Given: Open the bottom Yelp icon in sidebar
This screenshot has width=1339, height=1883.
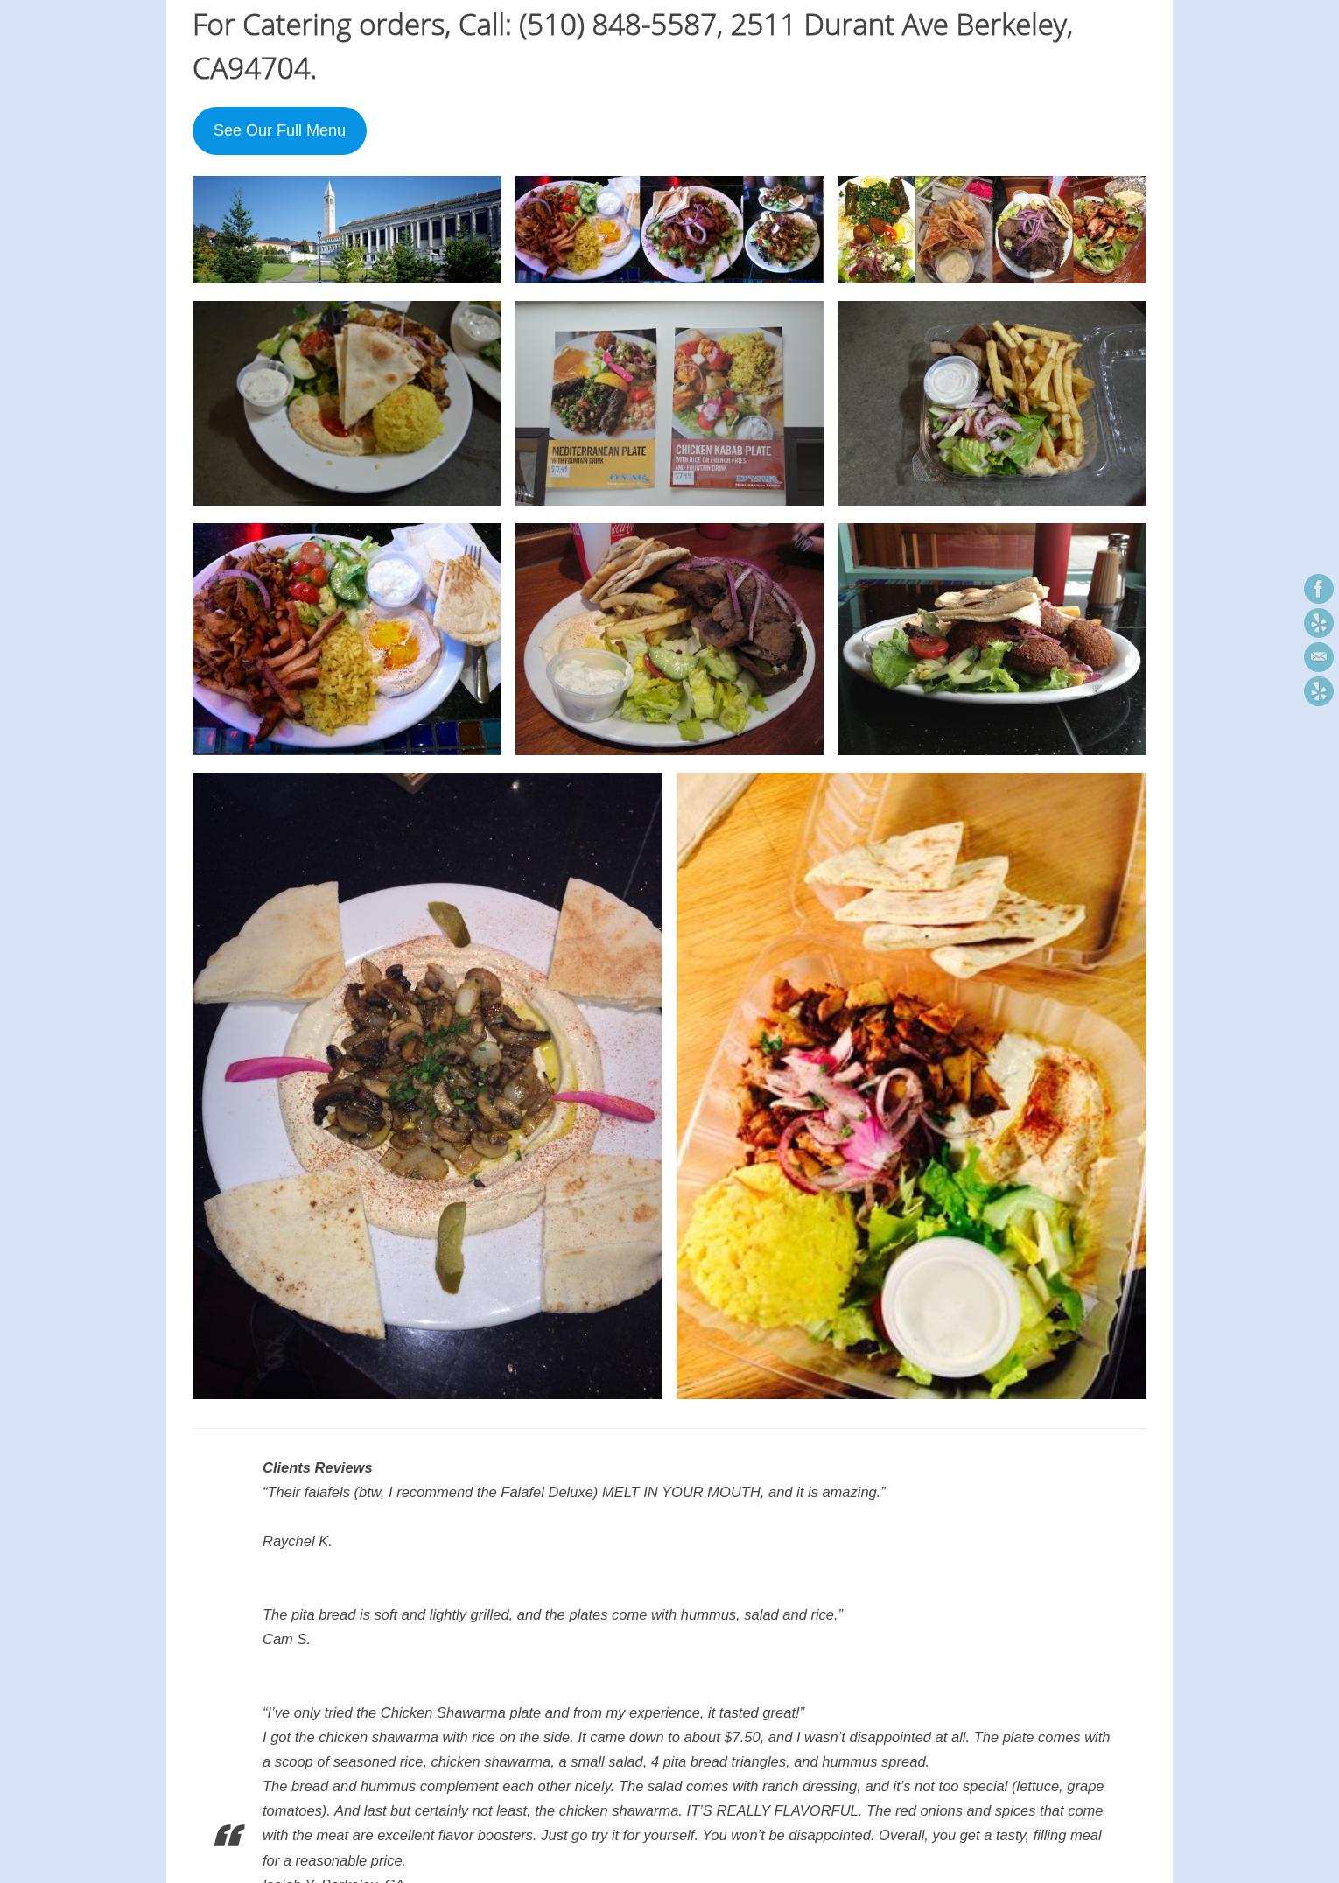Looking at the screenshot, I should tap(1318, 691).
